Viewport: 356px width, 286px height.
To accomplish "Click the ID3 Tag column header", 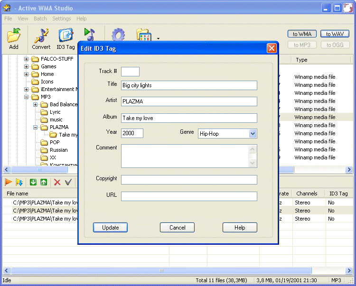I will pyautogui.click(x=338, y=194).
